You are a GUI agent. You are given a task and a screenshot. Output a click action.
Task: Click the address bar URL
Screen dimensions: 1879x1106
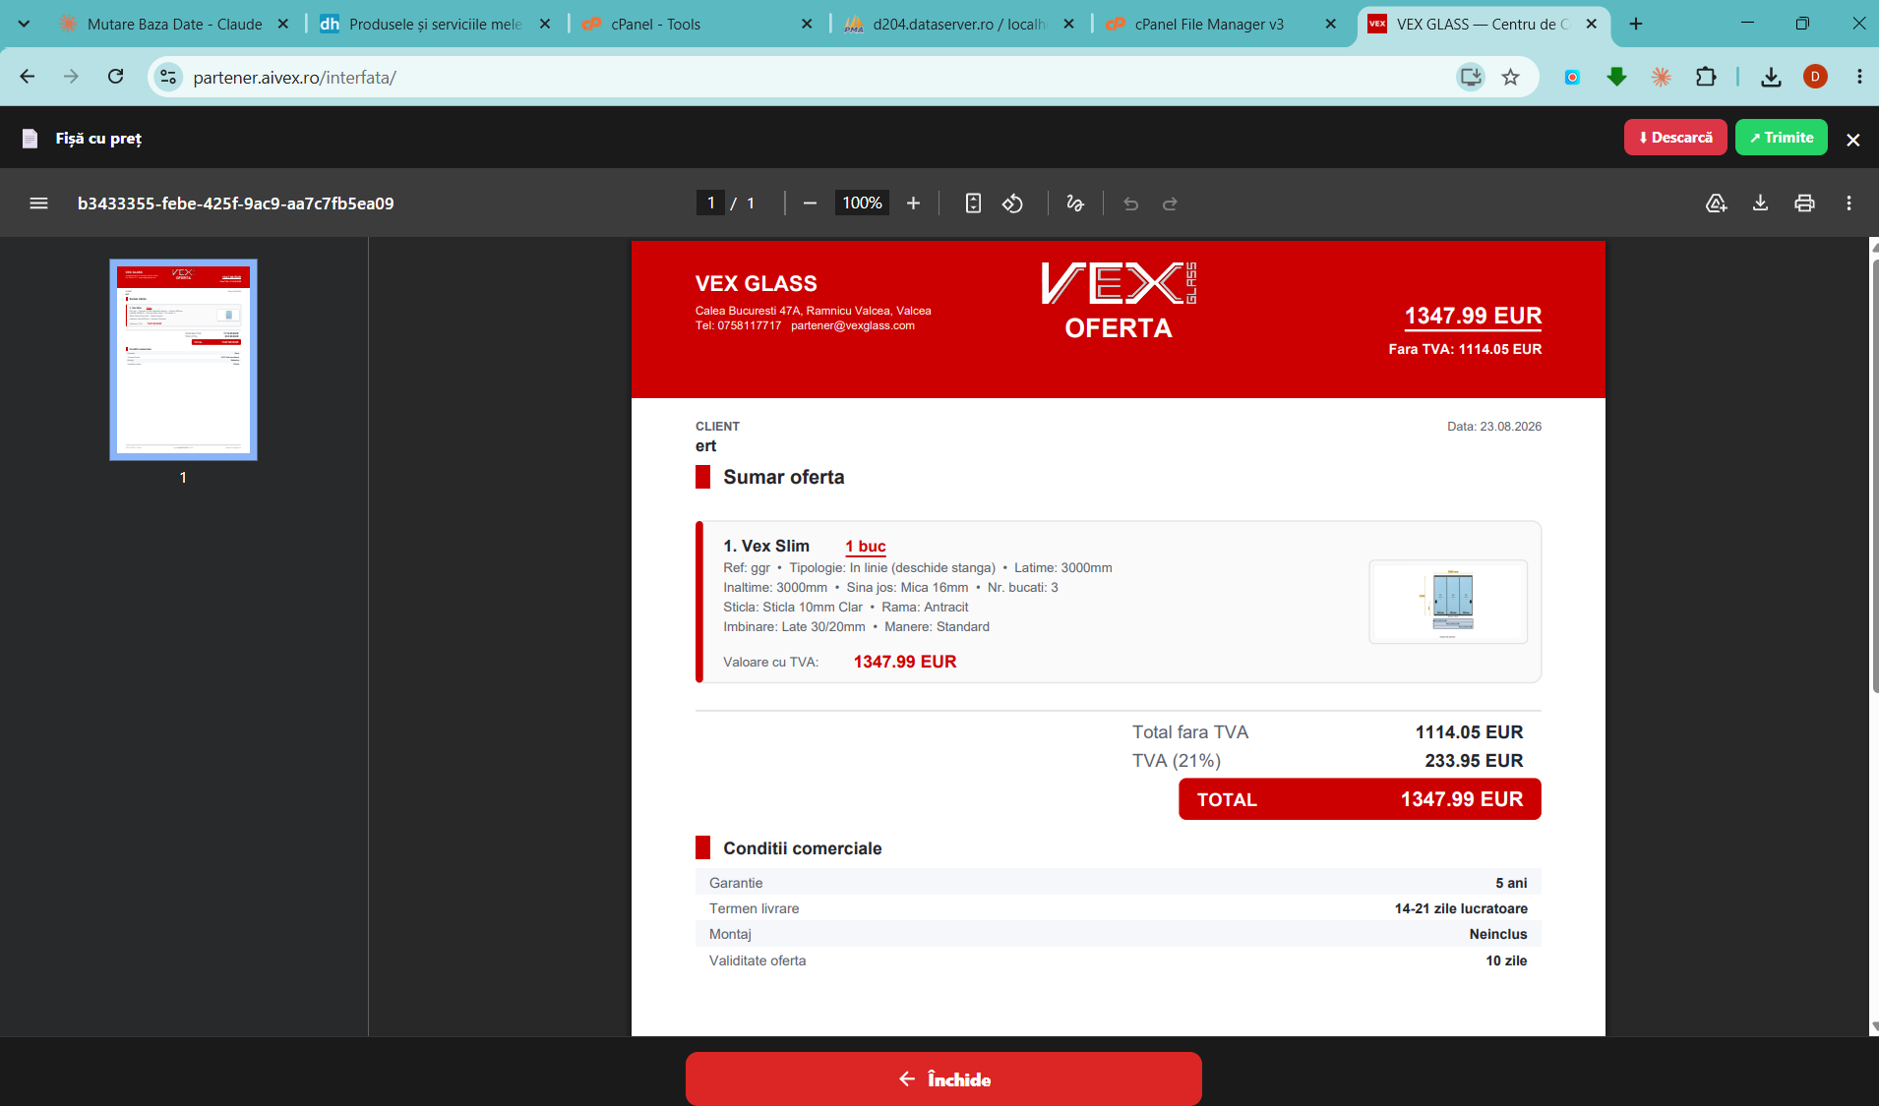pyautogui.click(x=294, y=78)
